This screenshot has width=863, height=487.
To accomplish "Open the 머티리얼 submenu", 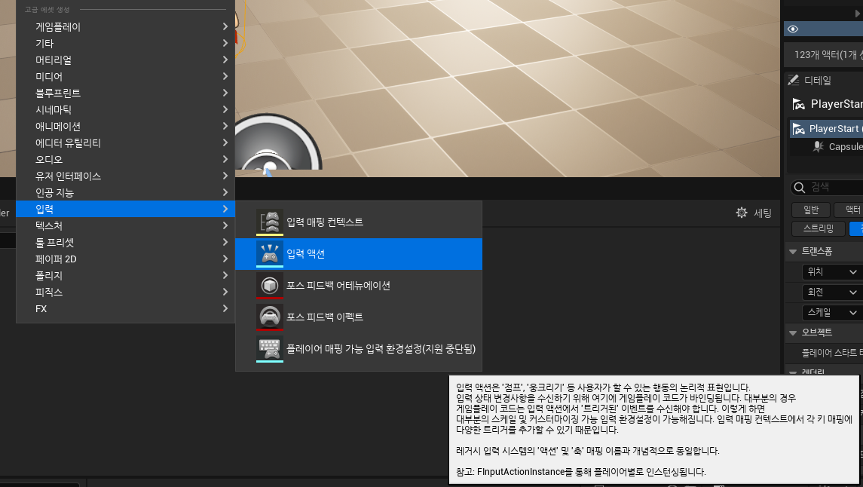I will [x=125, y=60].
